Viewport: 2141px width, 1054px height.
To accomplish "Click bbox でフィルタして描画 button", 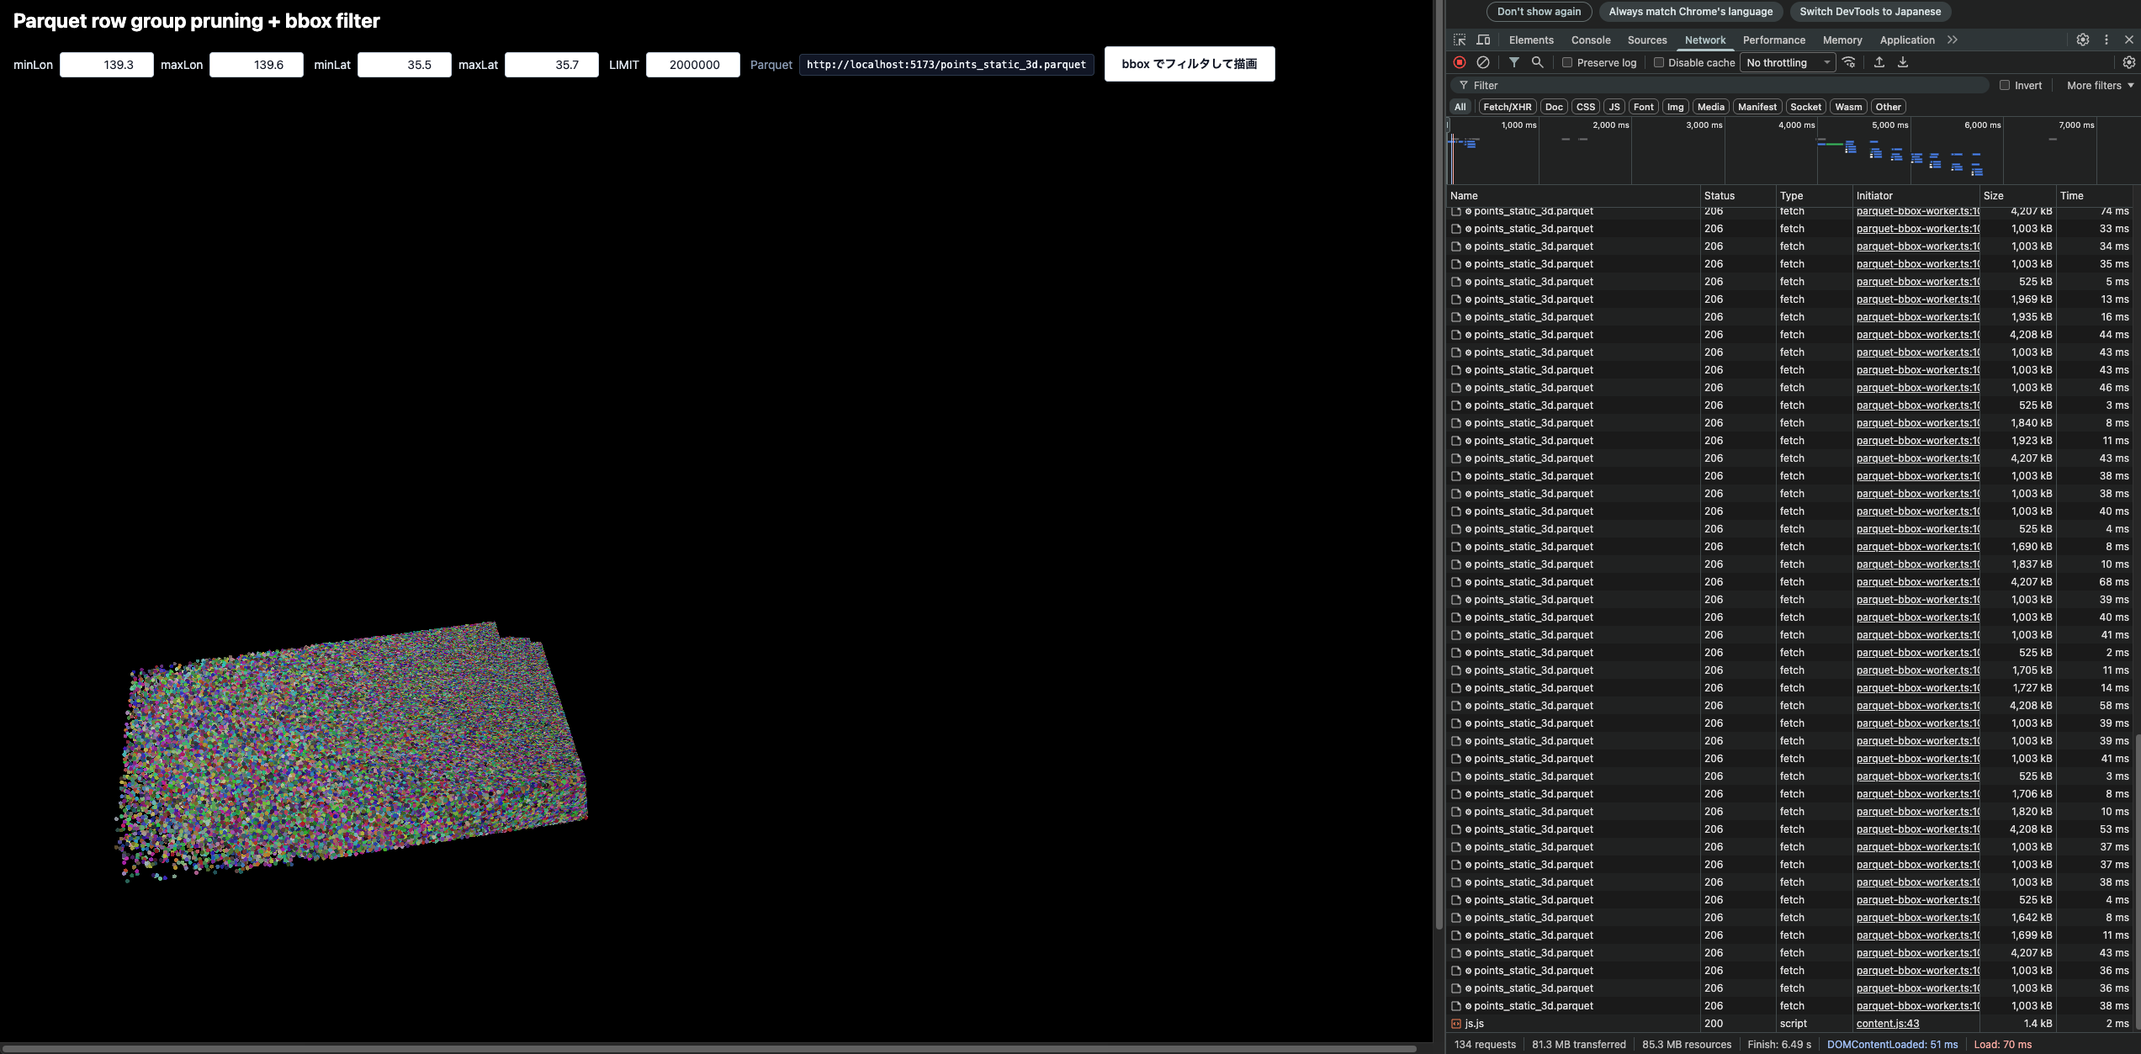I will click(x=1189, y=64).
